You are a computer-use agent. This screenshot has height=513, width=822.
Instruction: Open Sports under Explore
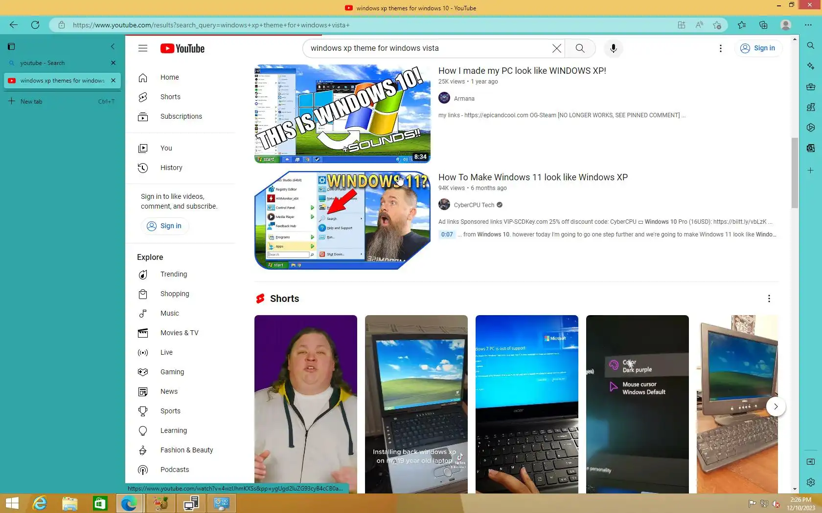[180, 411]
